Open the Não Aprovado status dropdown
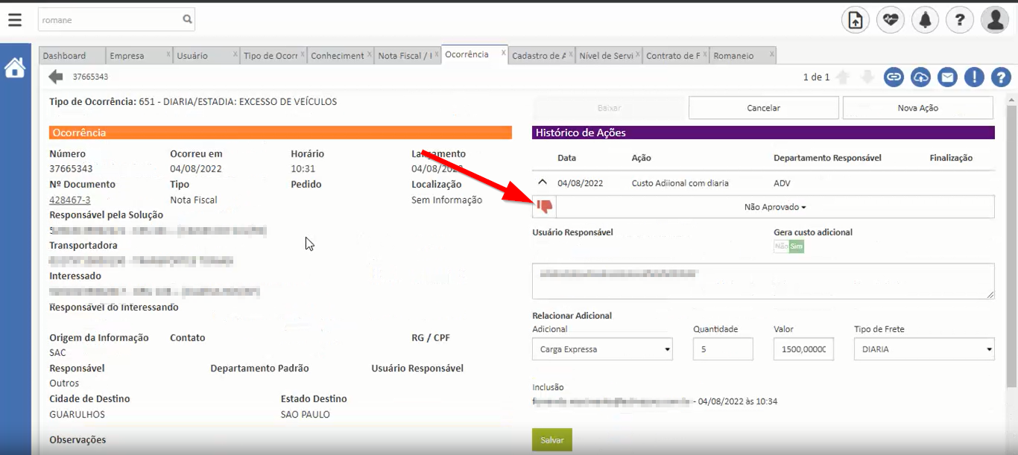Image resolution: width=1018 pixels, height=455 pixels. click(775, 207)
